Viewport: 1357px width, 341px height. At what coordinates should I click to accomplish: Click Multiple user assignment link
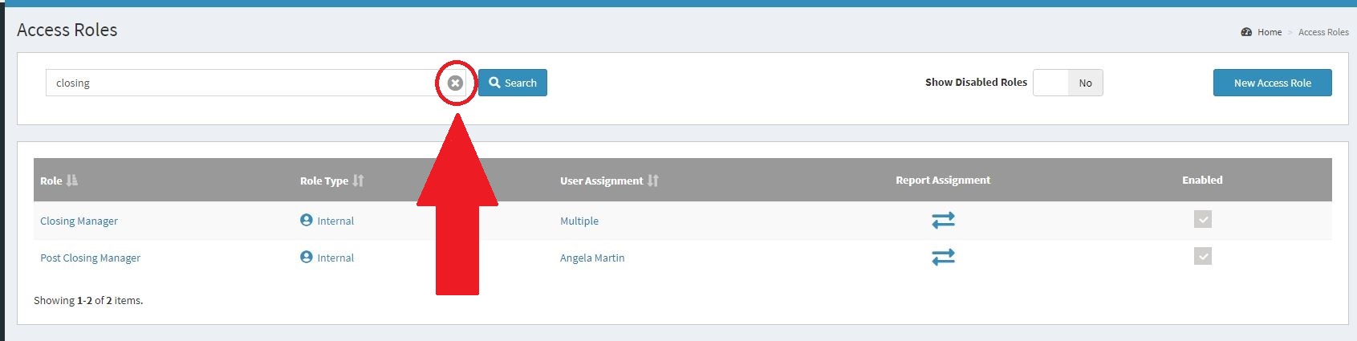coord(579,221)
